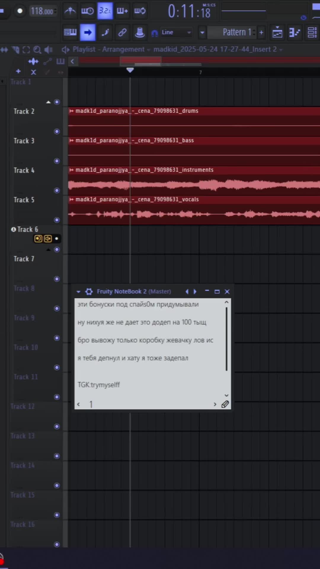Viewport: 320px width, 569px height.
Task: Click the record button in transport
Action: point(20,11)
